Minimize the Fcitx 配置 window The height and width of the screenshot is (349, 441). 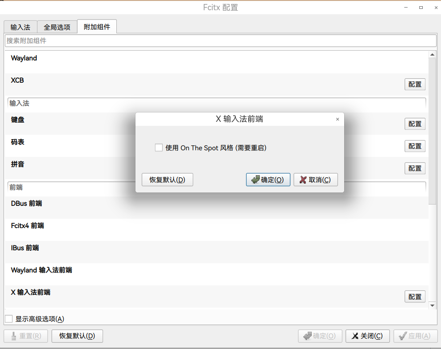[406, 8]
